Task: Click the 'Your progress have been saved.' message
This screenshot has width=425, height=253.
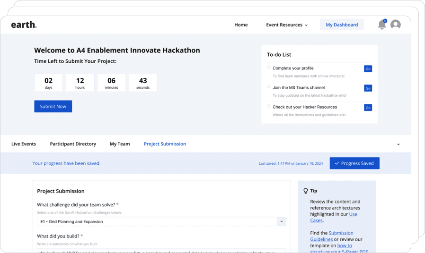Action: pyautogui.click(x=66, y=163)
